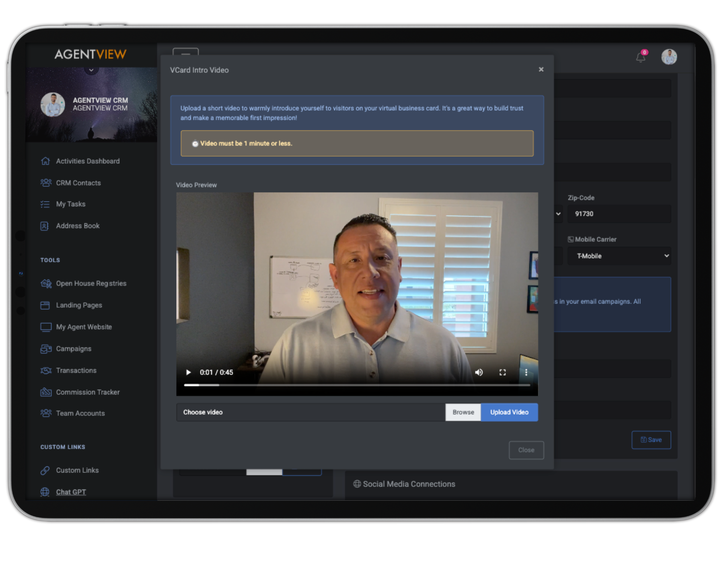Select the Address Book icon
This screenshot has width=724, height=563.
(45, 226)
